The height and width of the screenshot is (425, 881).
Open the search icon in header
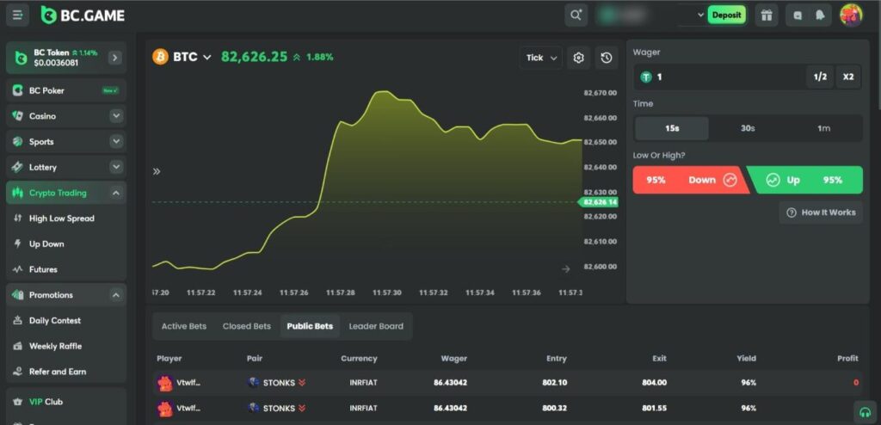pyautogui.click(x=576, y=15)
